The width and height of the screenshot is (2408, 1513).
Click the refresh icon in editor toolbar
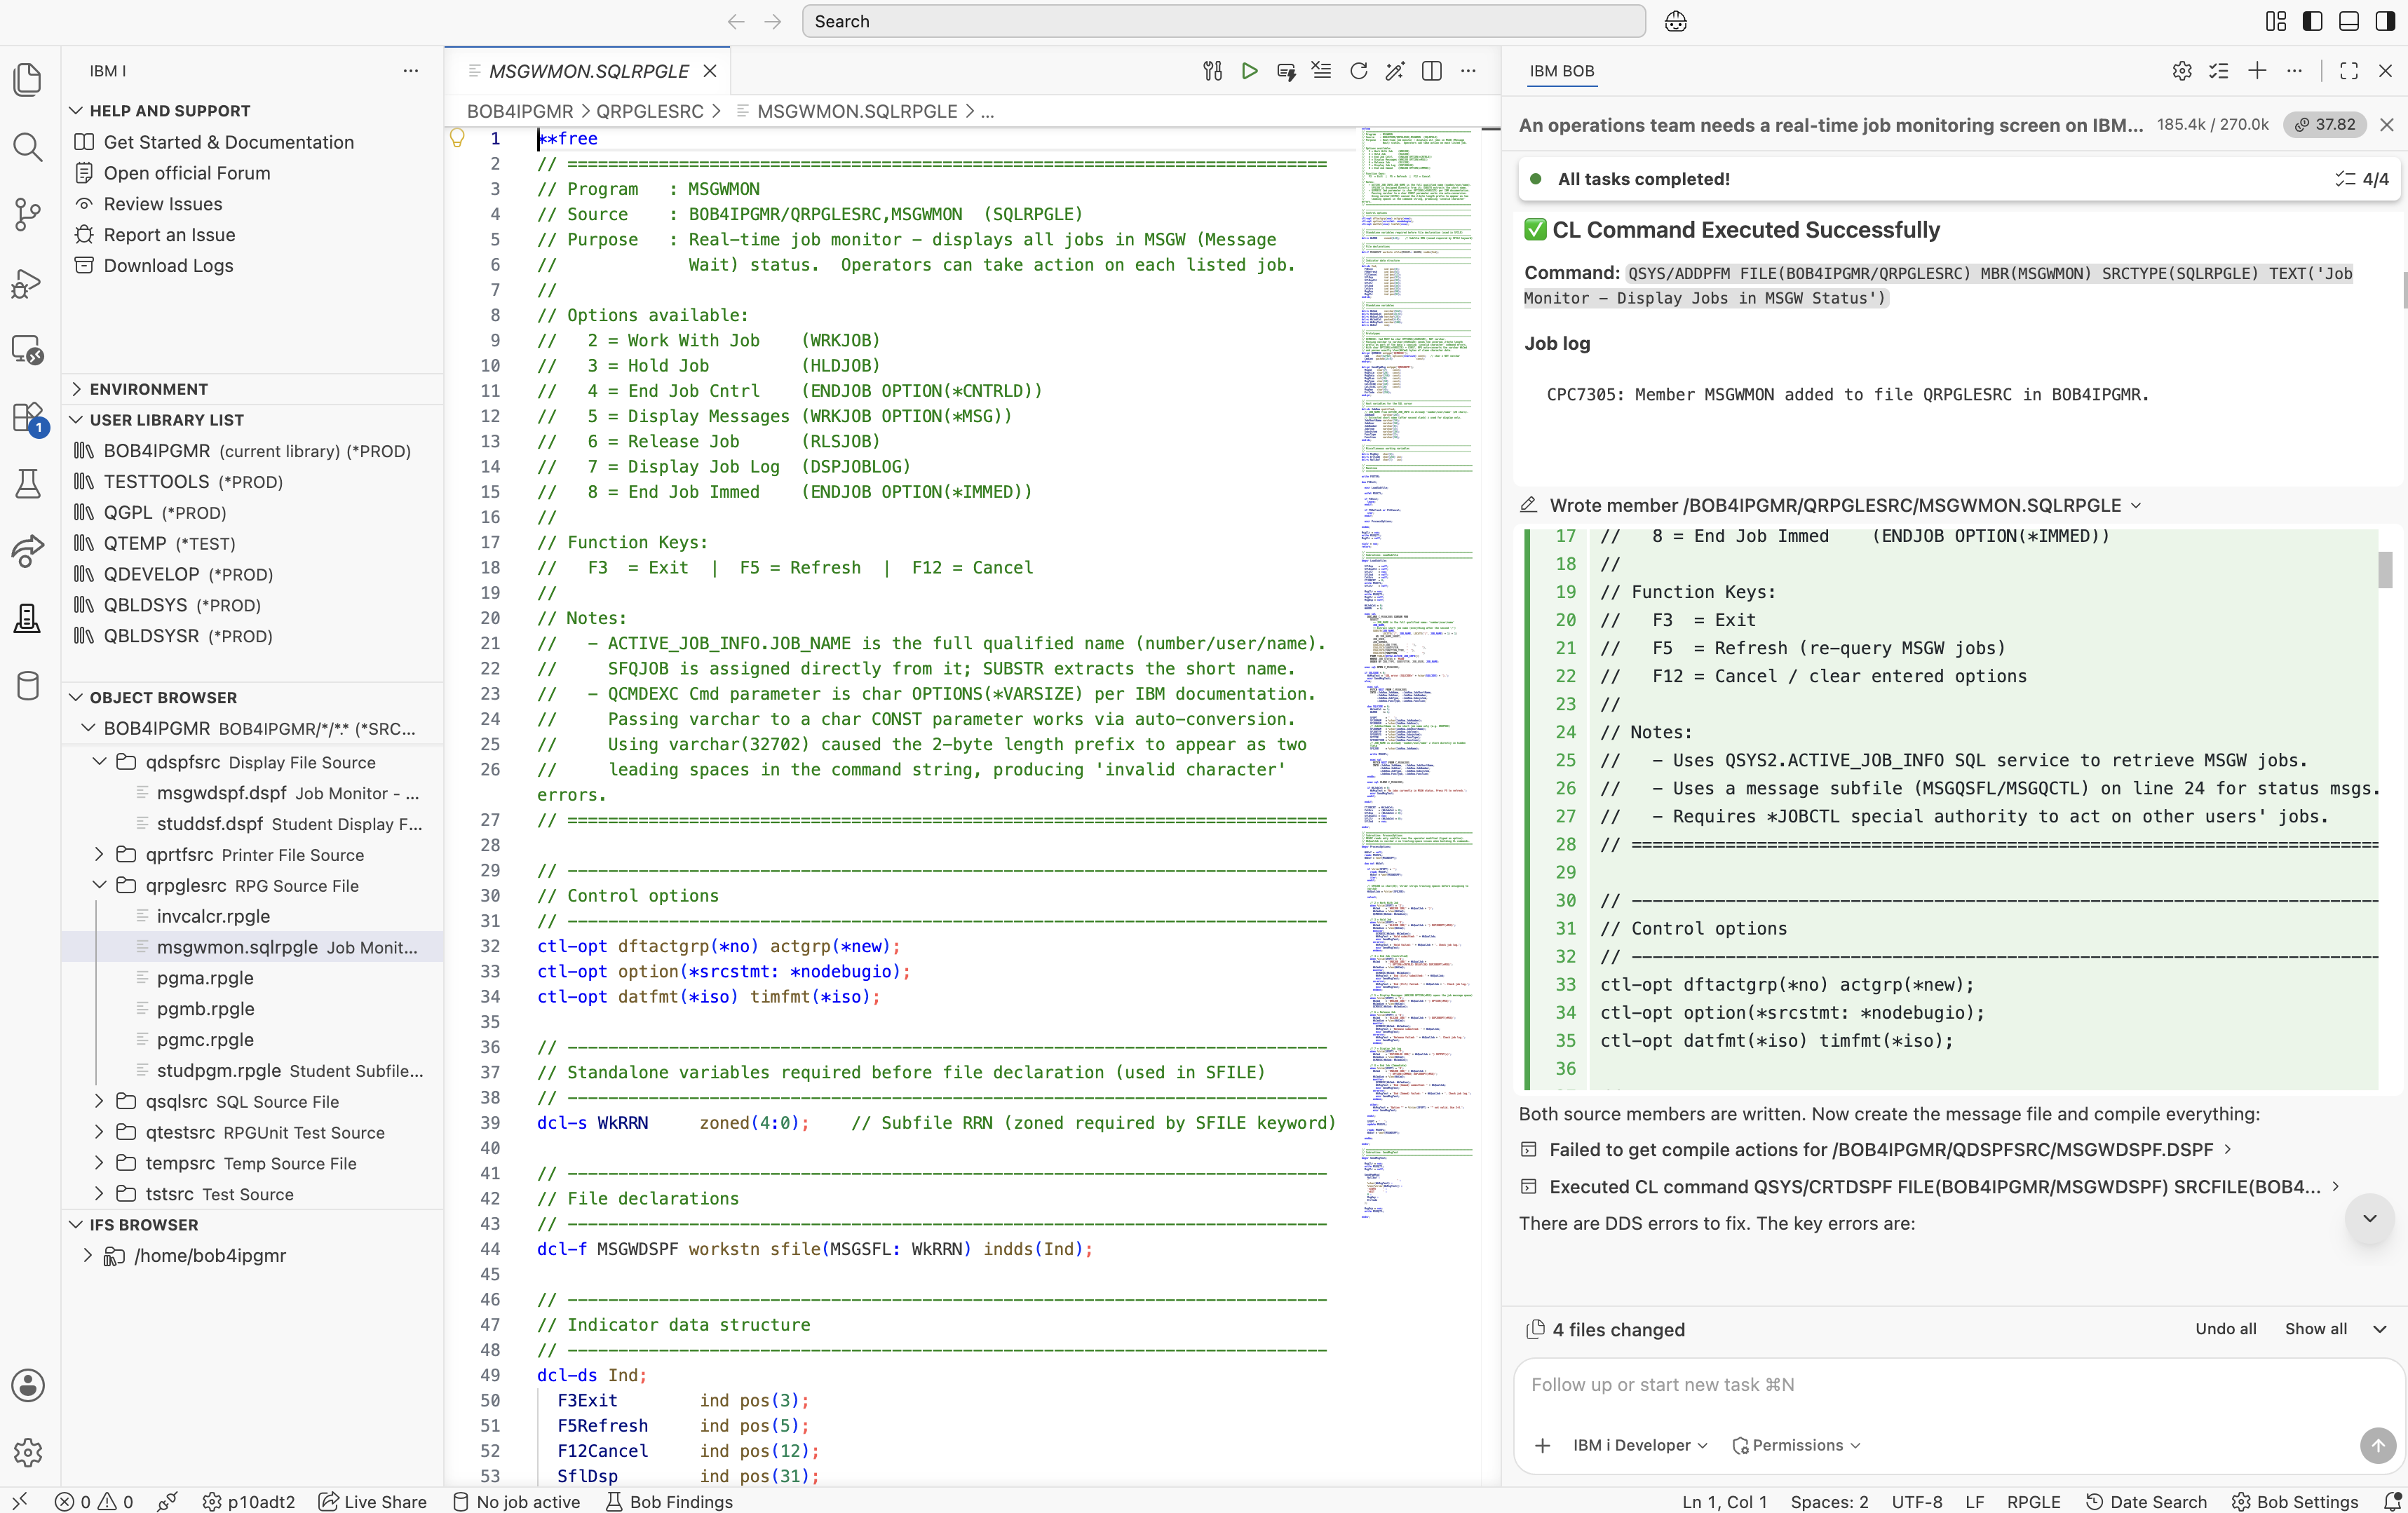tap(1358, 71)
